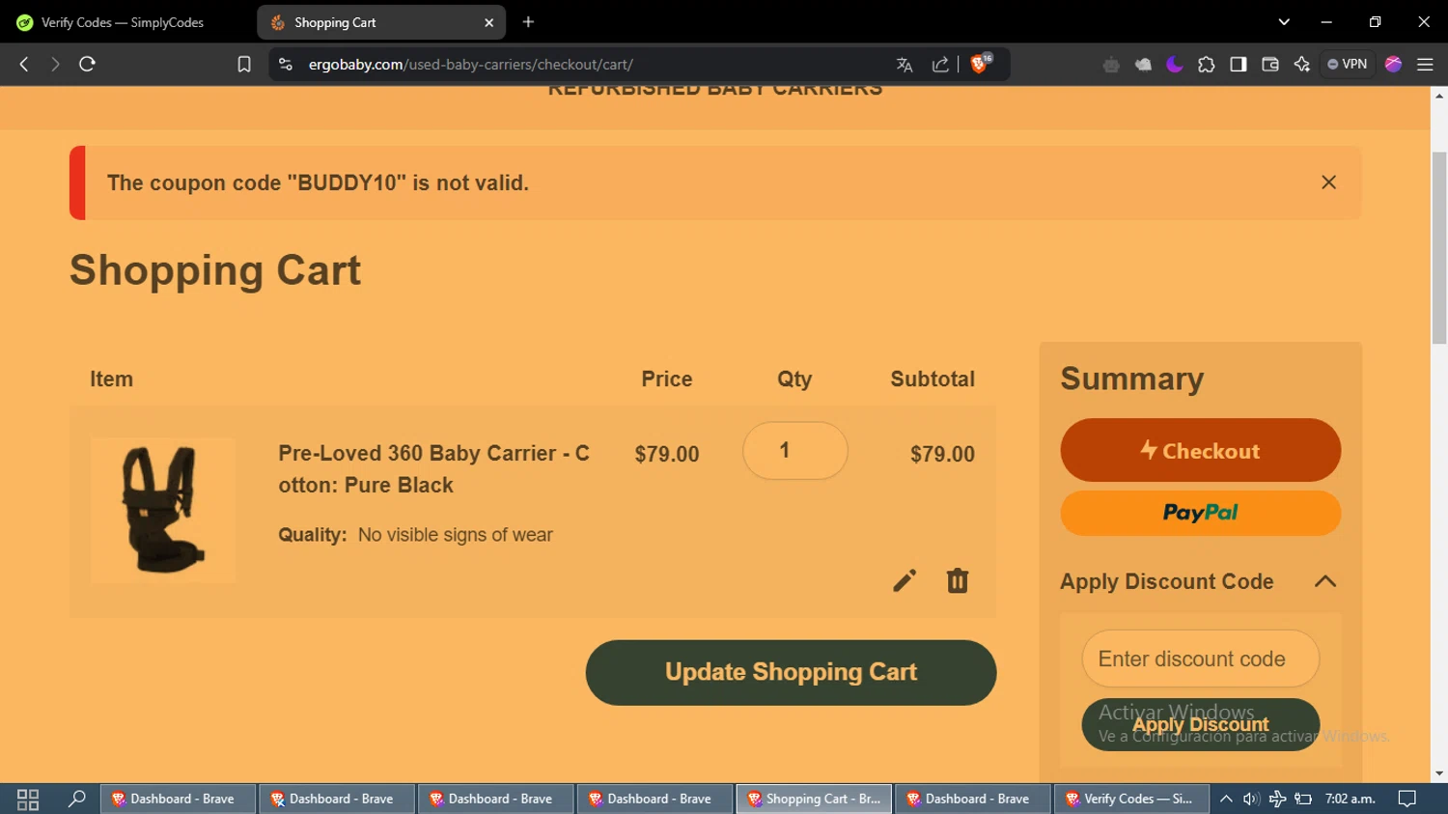Go forward to next page
The width and height of the screenshot is (1448, 814).
(x=55, y=64)
